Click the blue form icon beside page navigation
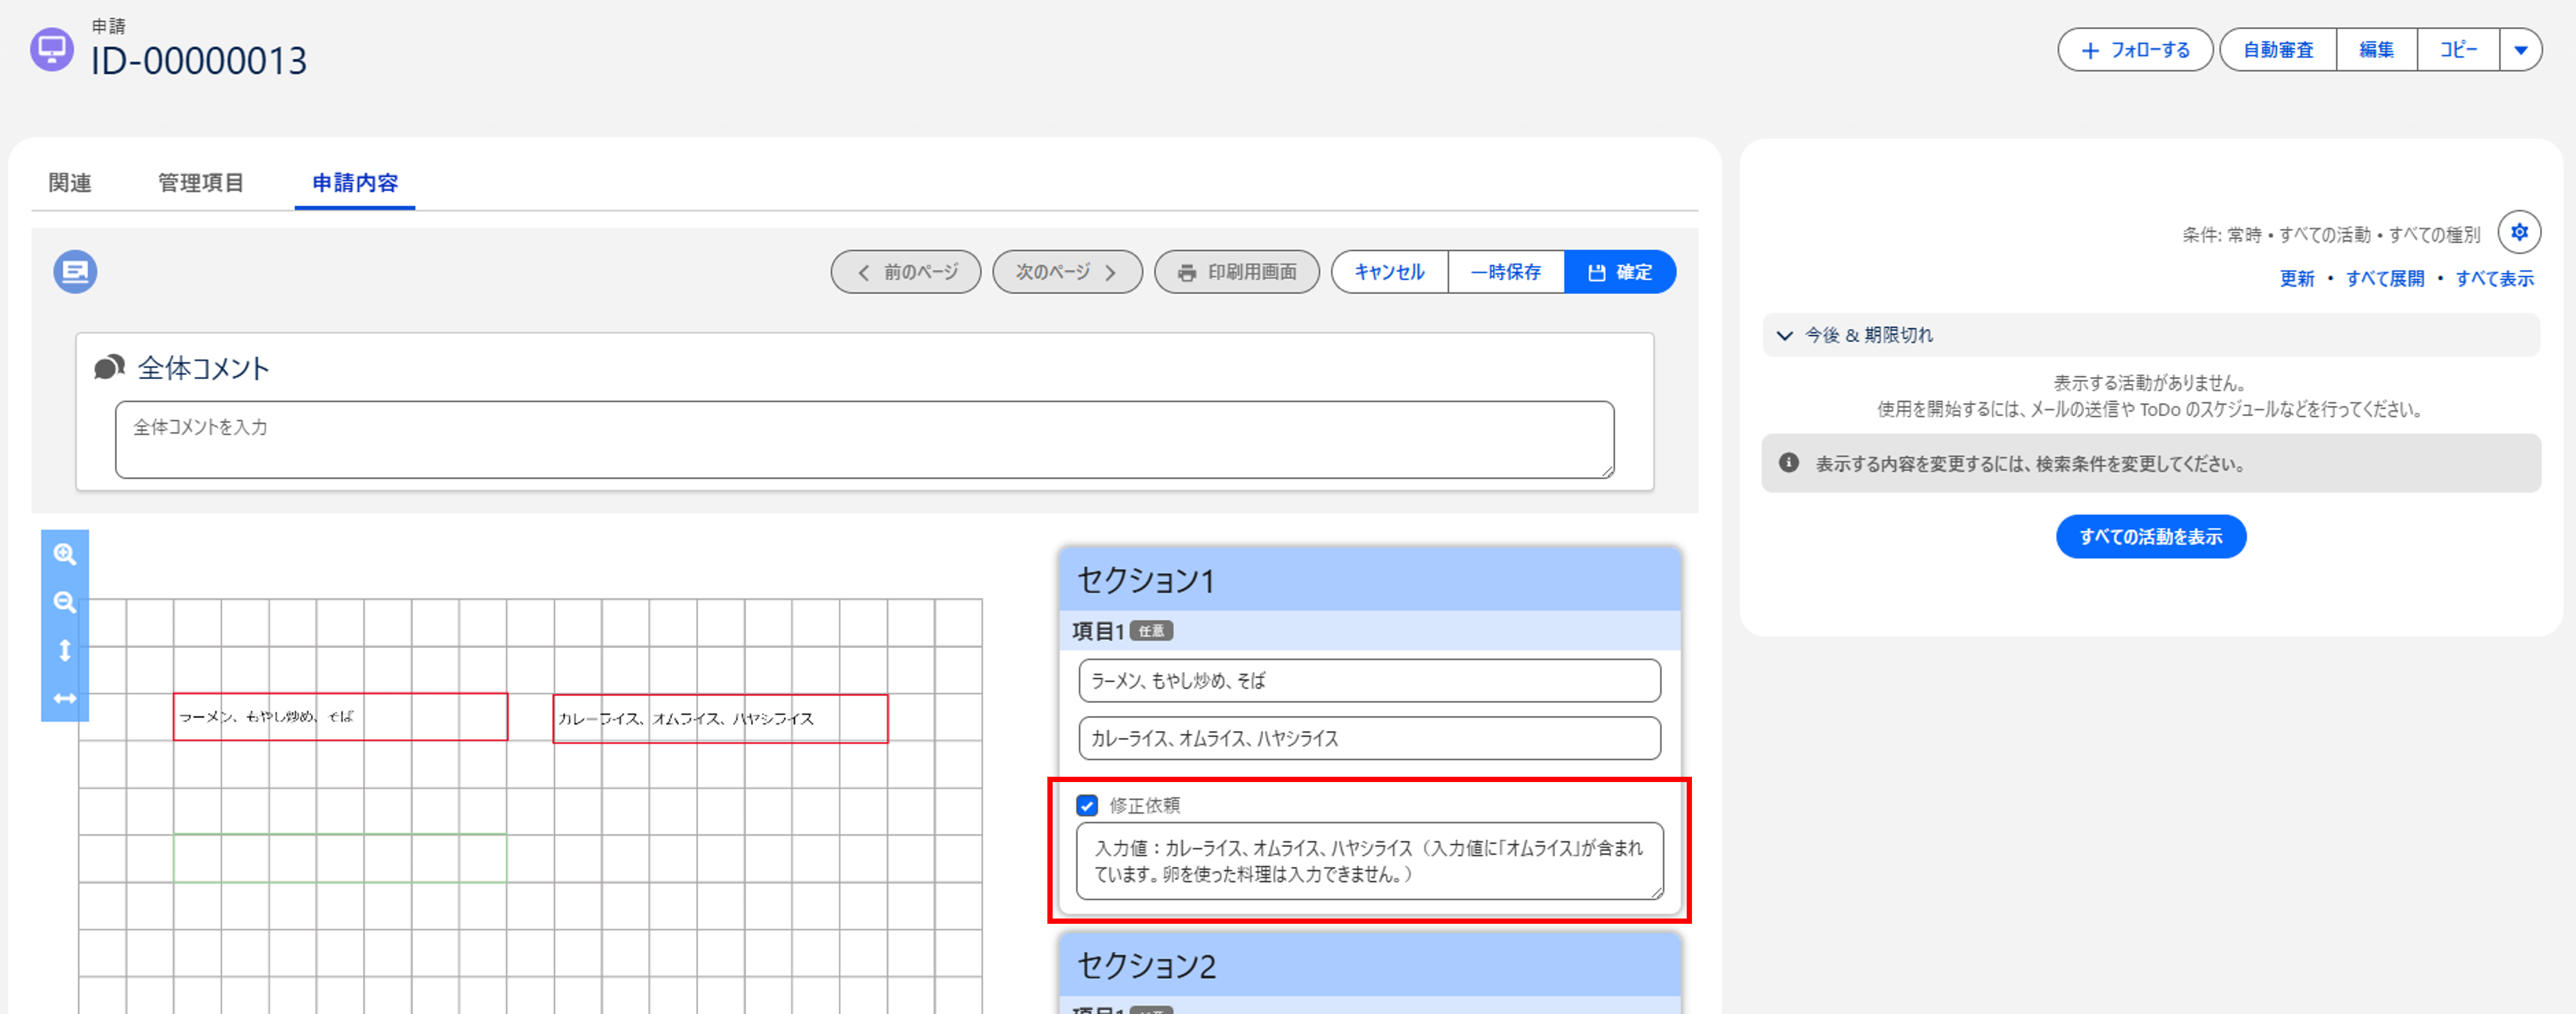Viewport: 2576px width, 1014px height. point(75,271)
